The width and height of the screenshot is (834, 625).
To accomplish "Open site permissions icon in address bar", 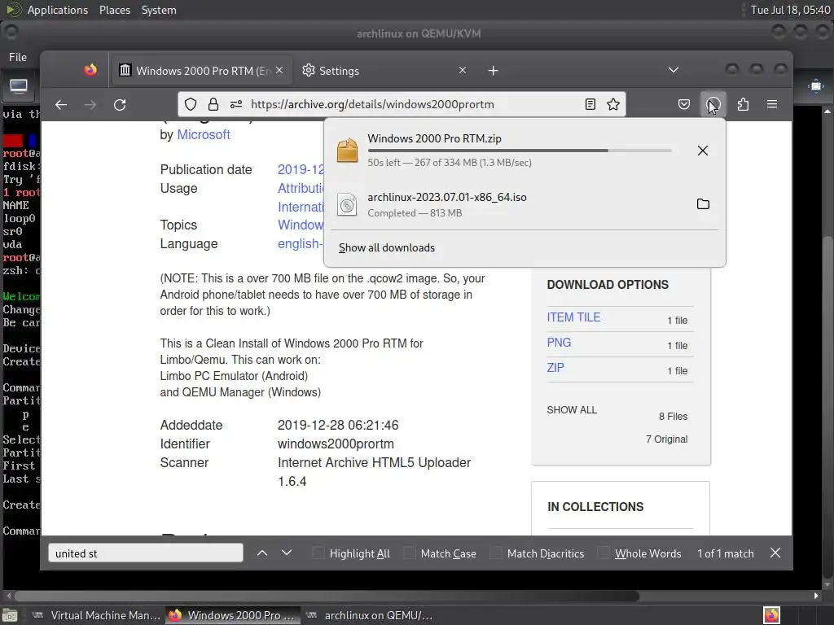I will click(x=236, y=104).
